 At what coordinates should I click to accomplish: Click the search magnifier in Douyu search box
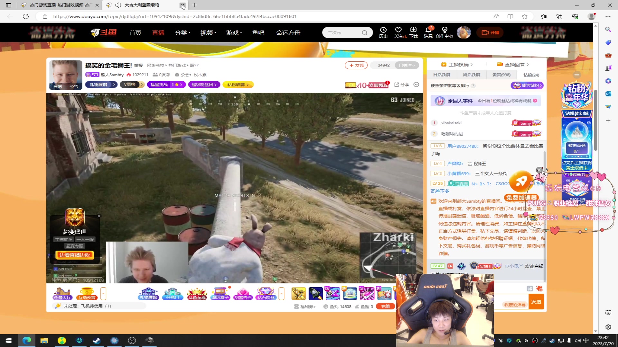[364, 32]
